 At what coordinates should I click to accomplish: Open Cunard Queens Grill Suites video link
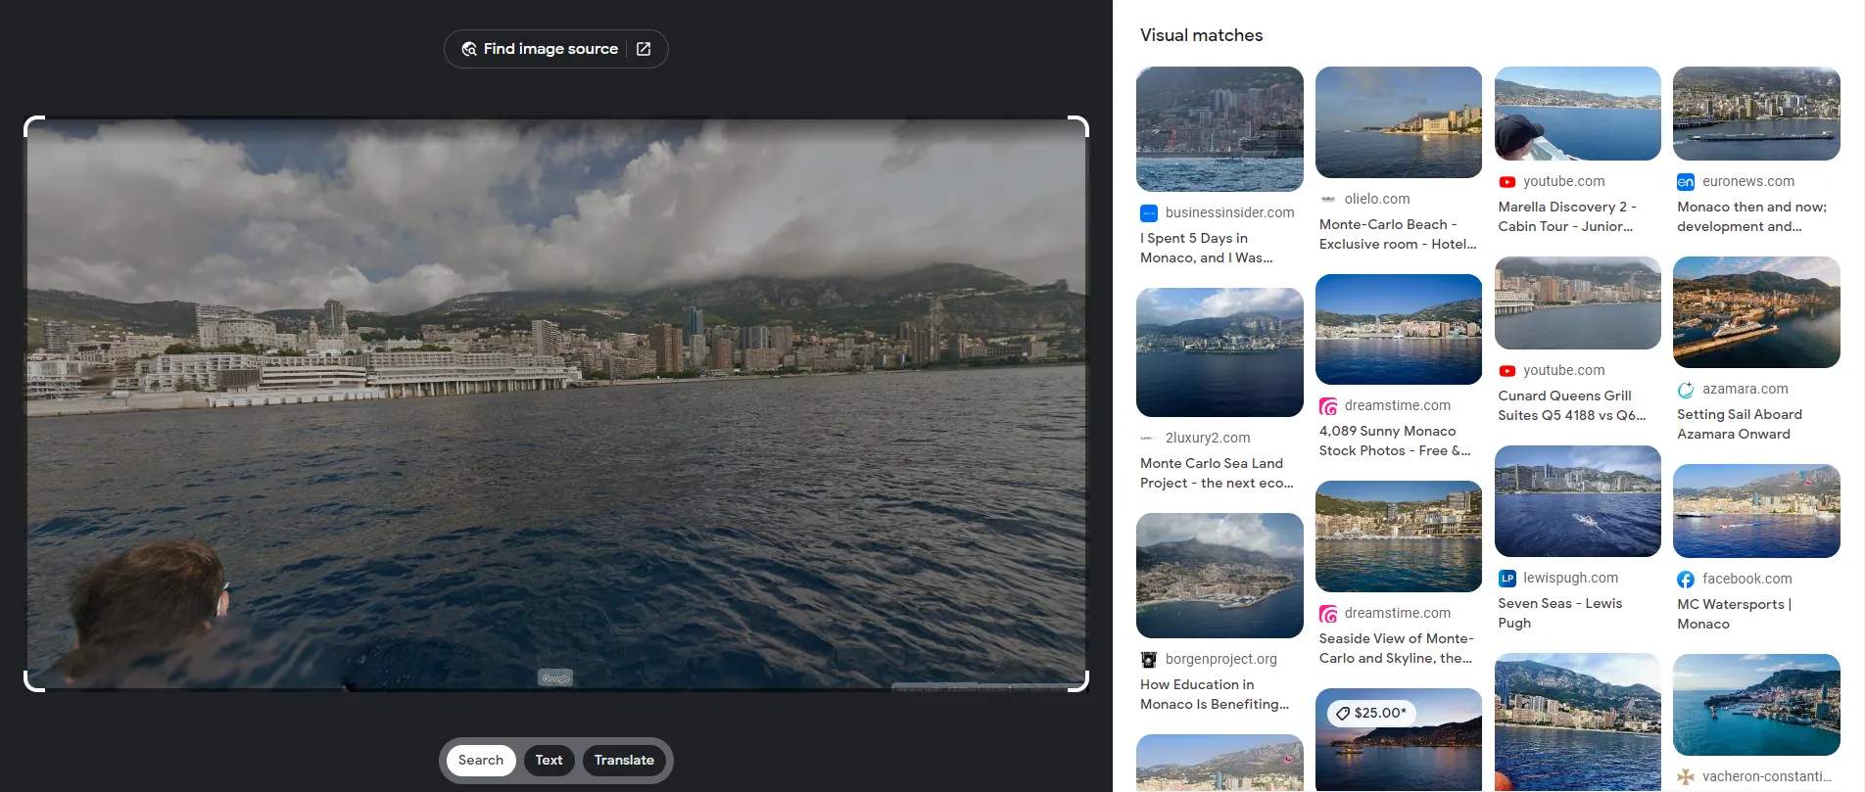pyautogui.click(x=1571, y=405)
